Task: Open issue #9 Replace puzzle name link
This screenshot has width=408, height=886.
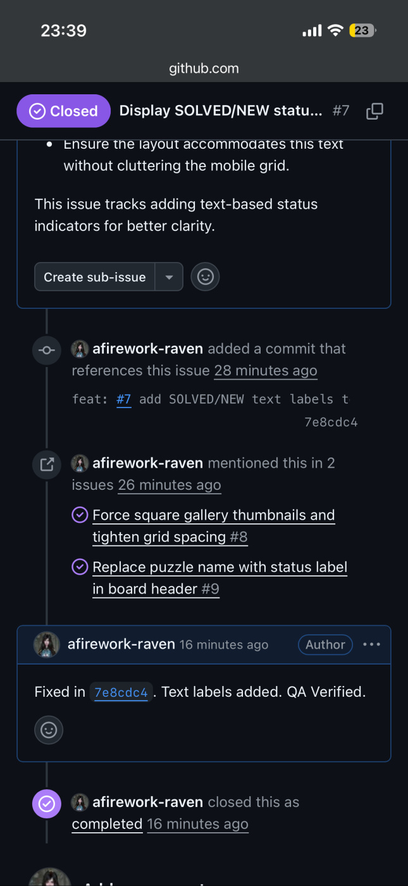Action: click(x=219, y=578)
